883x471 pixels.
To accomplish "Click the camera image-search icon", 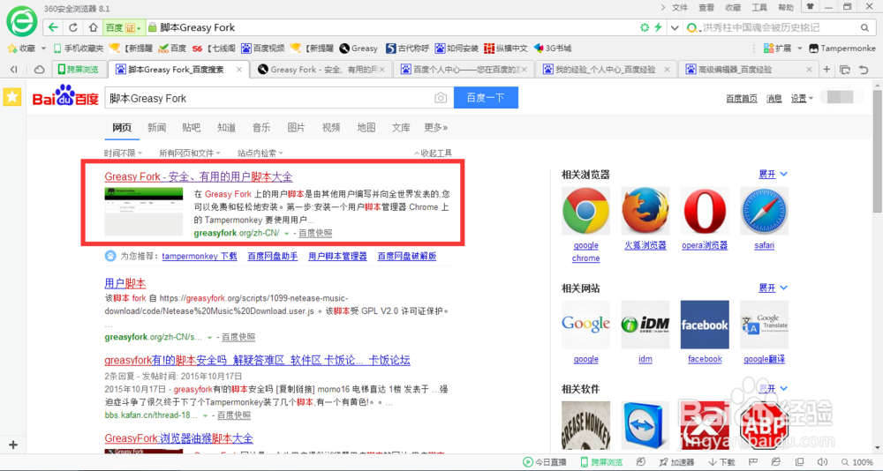I will click(x=441, y=98).
